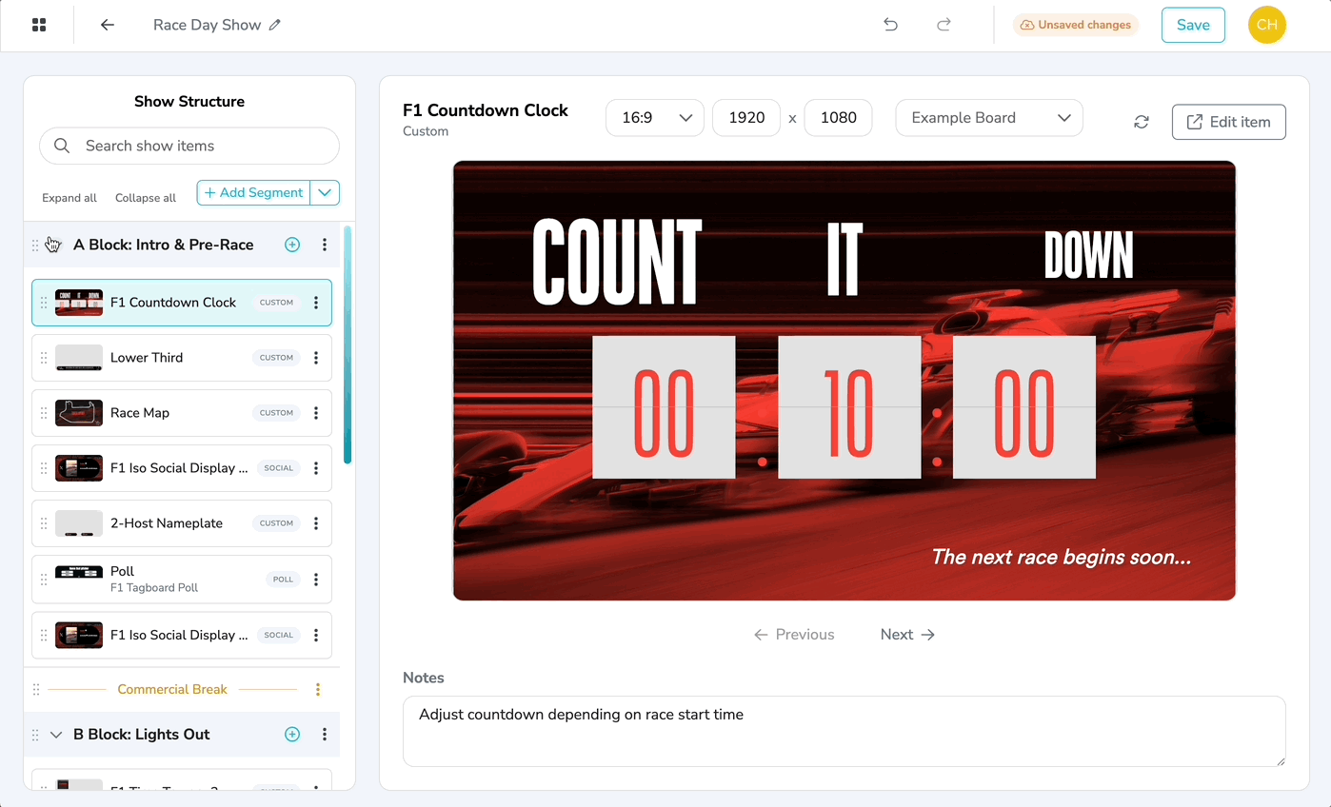
Task: Grab the Poll item drag handle
Action: [x=44, y=579]
